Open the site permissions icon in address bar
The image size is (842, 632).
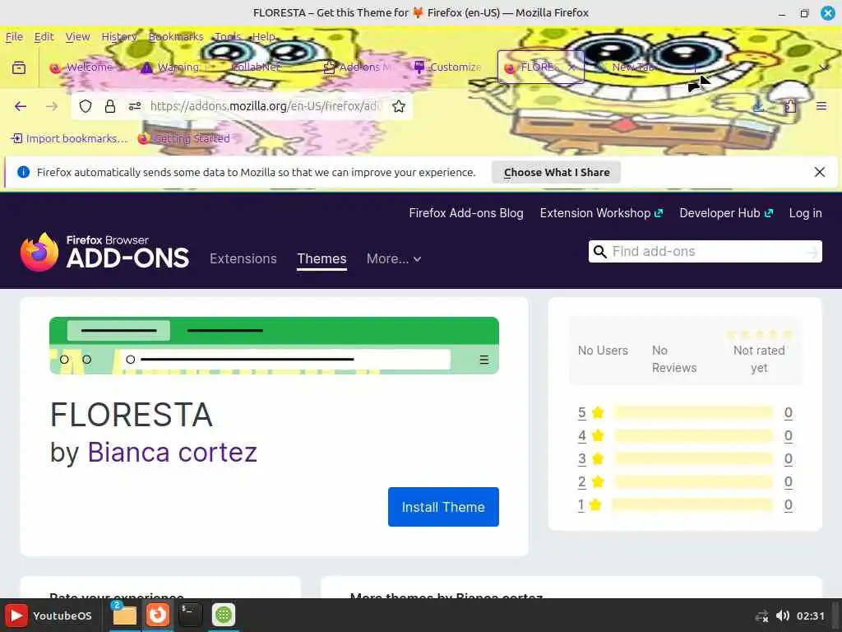click(135, 106)
